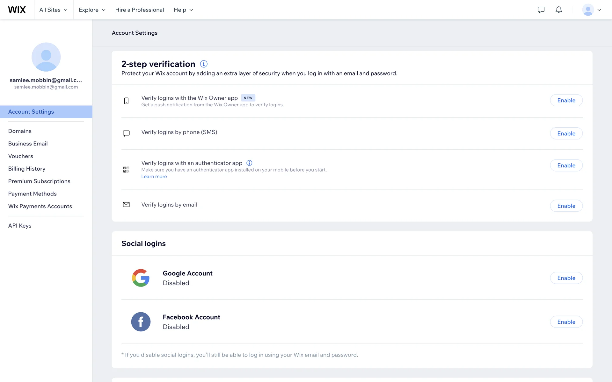Click the info icon next to authenticator app
Screen dimensions: 612x382
tap(249, 163)
